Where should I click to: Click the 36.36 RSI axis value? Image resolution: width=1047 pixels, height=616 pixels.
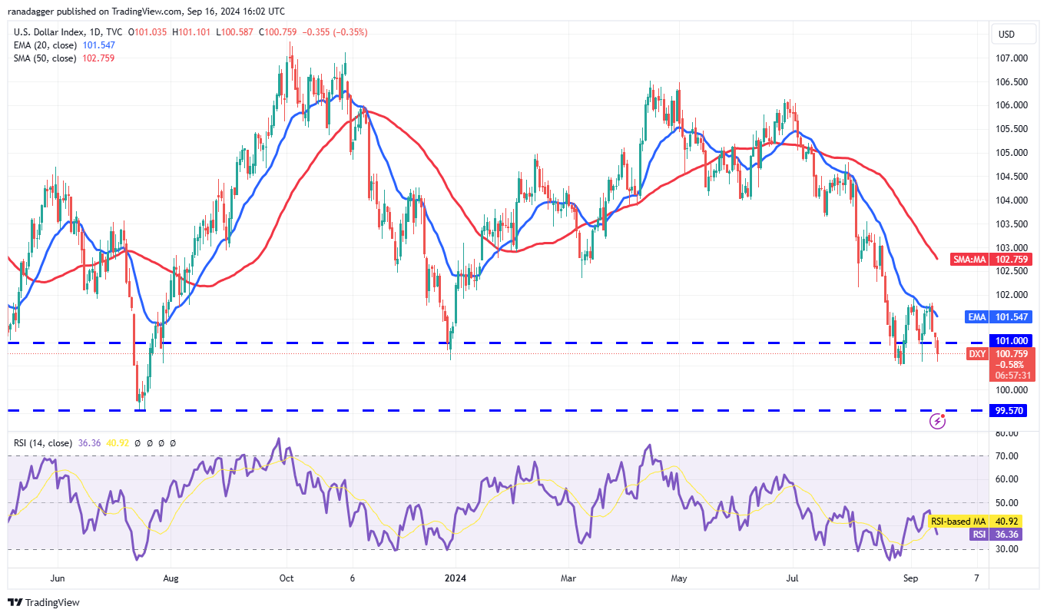click(1008, 535)
